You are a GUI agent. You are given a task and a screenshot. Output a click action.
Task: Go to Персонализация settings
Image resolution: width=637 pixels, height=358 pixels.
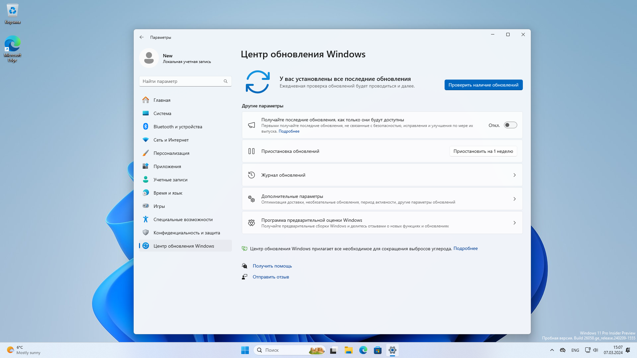tap(171, 153)
